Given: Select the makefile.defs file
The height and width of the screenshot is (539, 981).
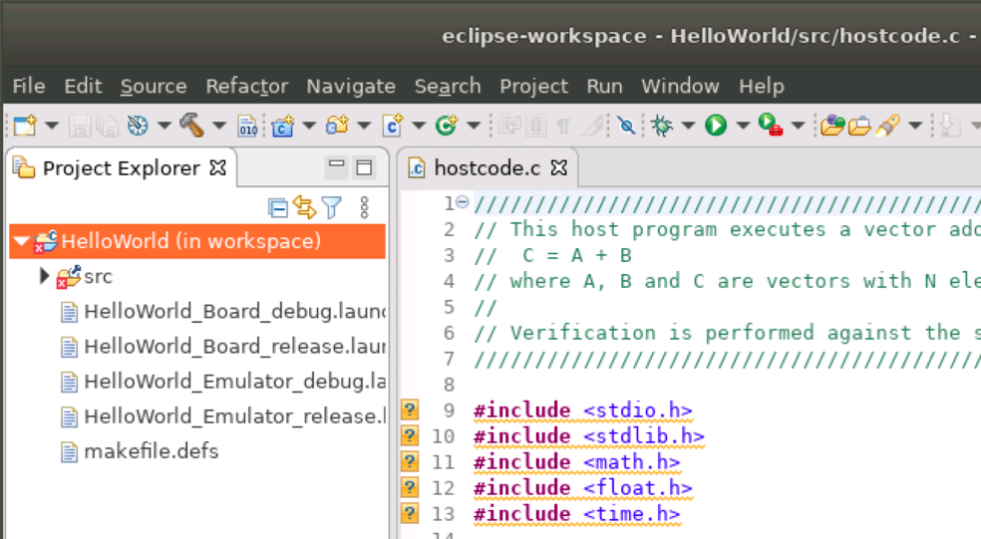Looking at the screenshot, I should coord(151,451).
